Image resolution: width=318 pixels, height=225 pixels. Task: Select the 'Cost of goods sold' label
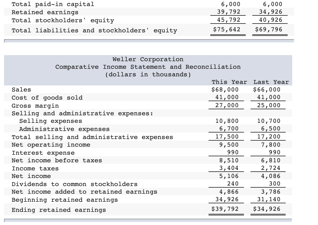pos(47,98)
